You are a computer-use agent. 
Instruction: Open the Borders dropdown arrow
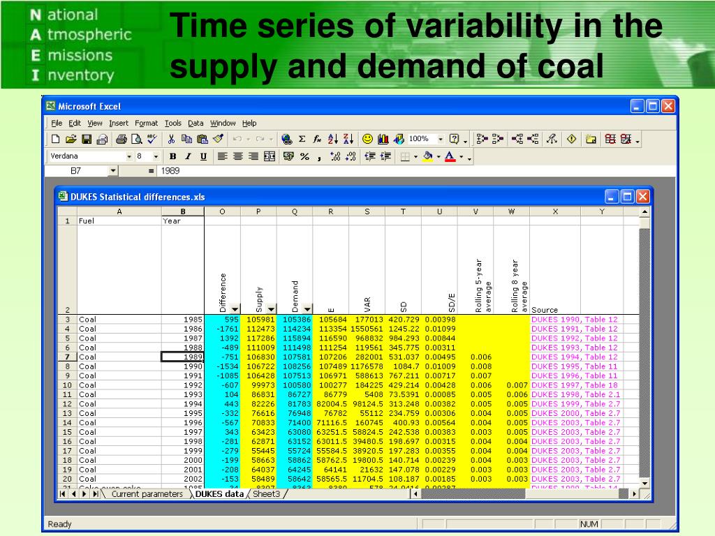(415, 157)
